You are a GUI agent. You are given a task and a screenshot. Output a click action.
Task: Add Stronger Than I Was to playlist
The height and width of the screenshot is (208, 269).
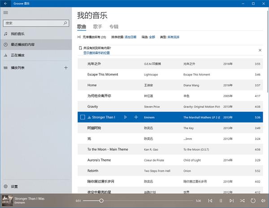(x=136, y=117)
